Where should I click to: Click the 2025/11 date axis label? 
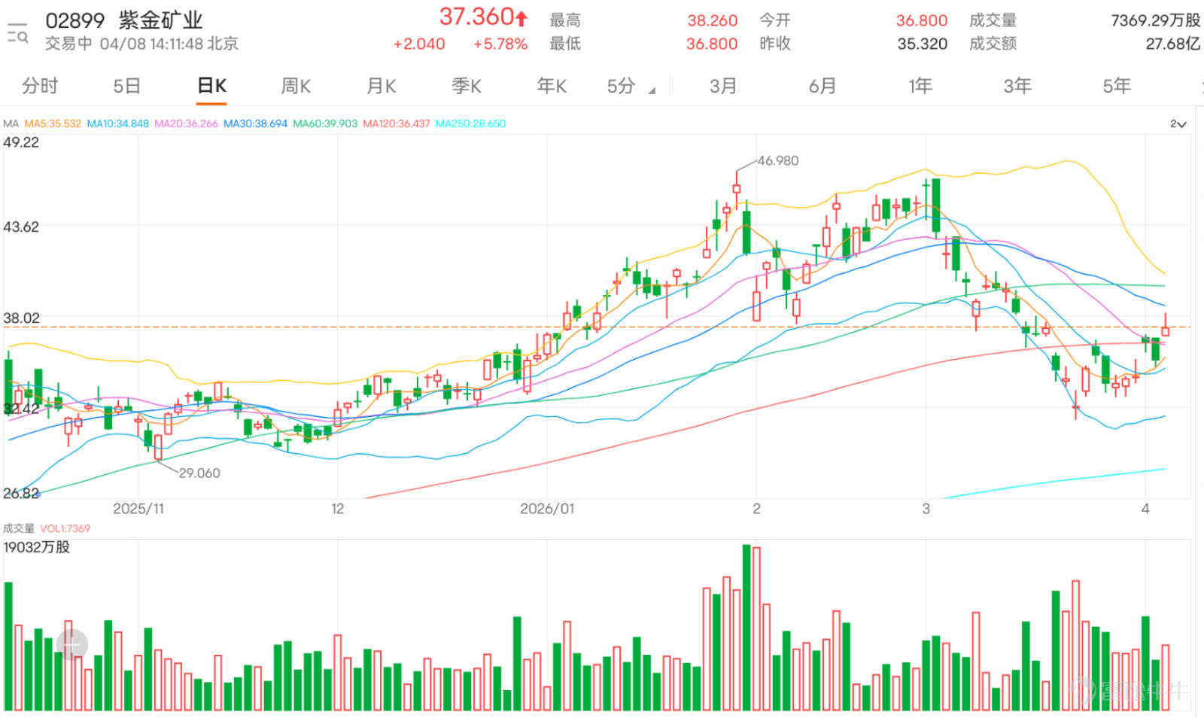coord(138,509)
